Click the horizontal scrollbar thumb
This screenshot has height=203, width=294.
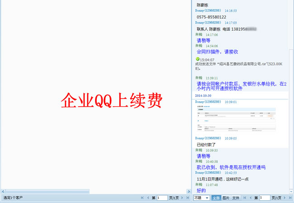coord(47,191)
